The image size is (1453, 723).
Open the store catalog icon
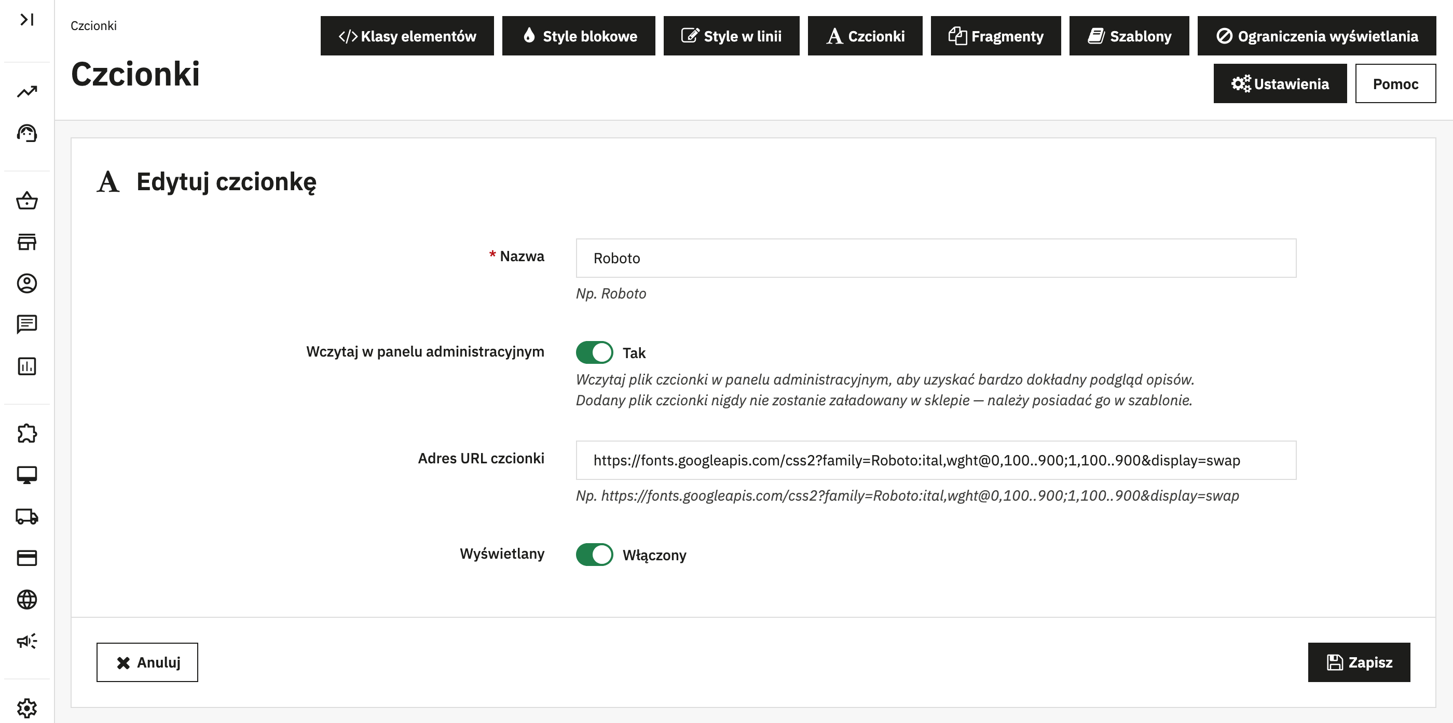click(x=26, y=242)
